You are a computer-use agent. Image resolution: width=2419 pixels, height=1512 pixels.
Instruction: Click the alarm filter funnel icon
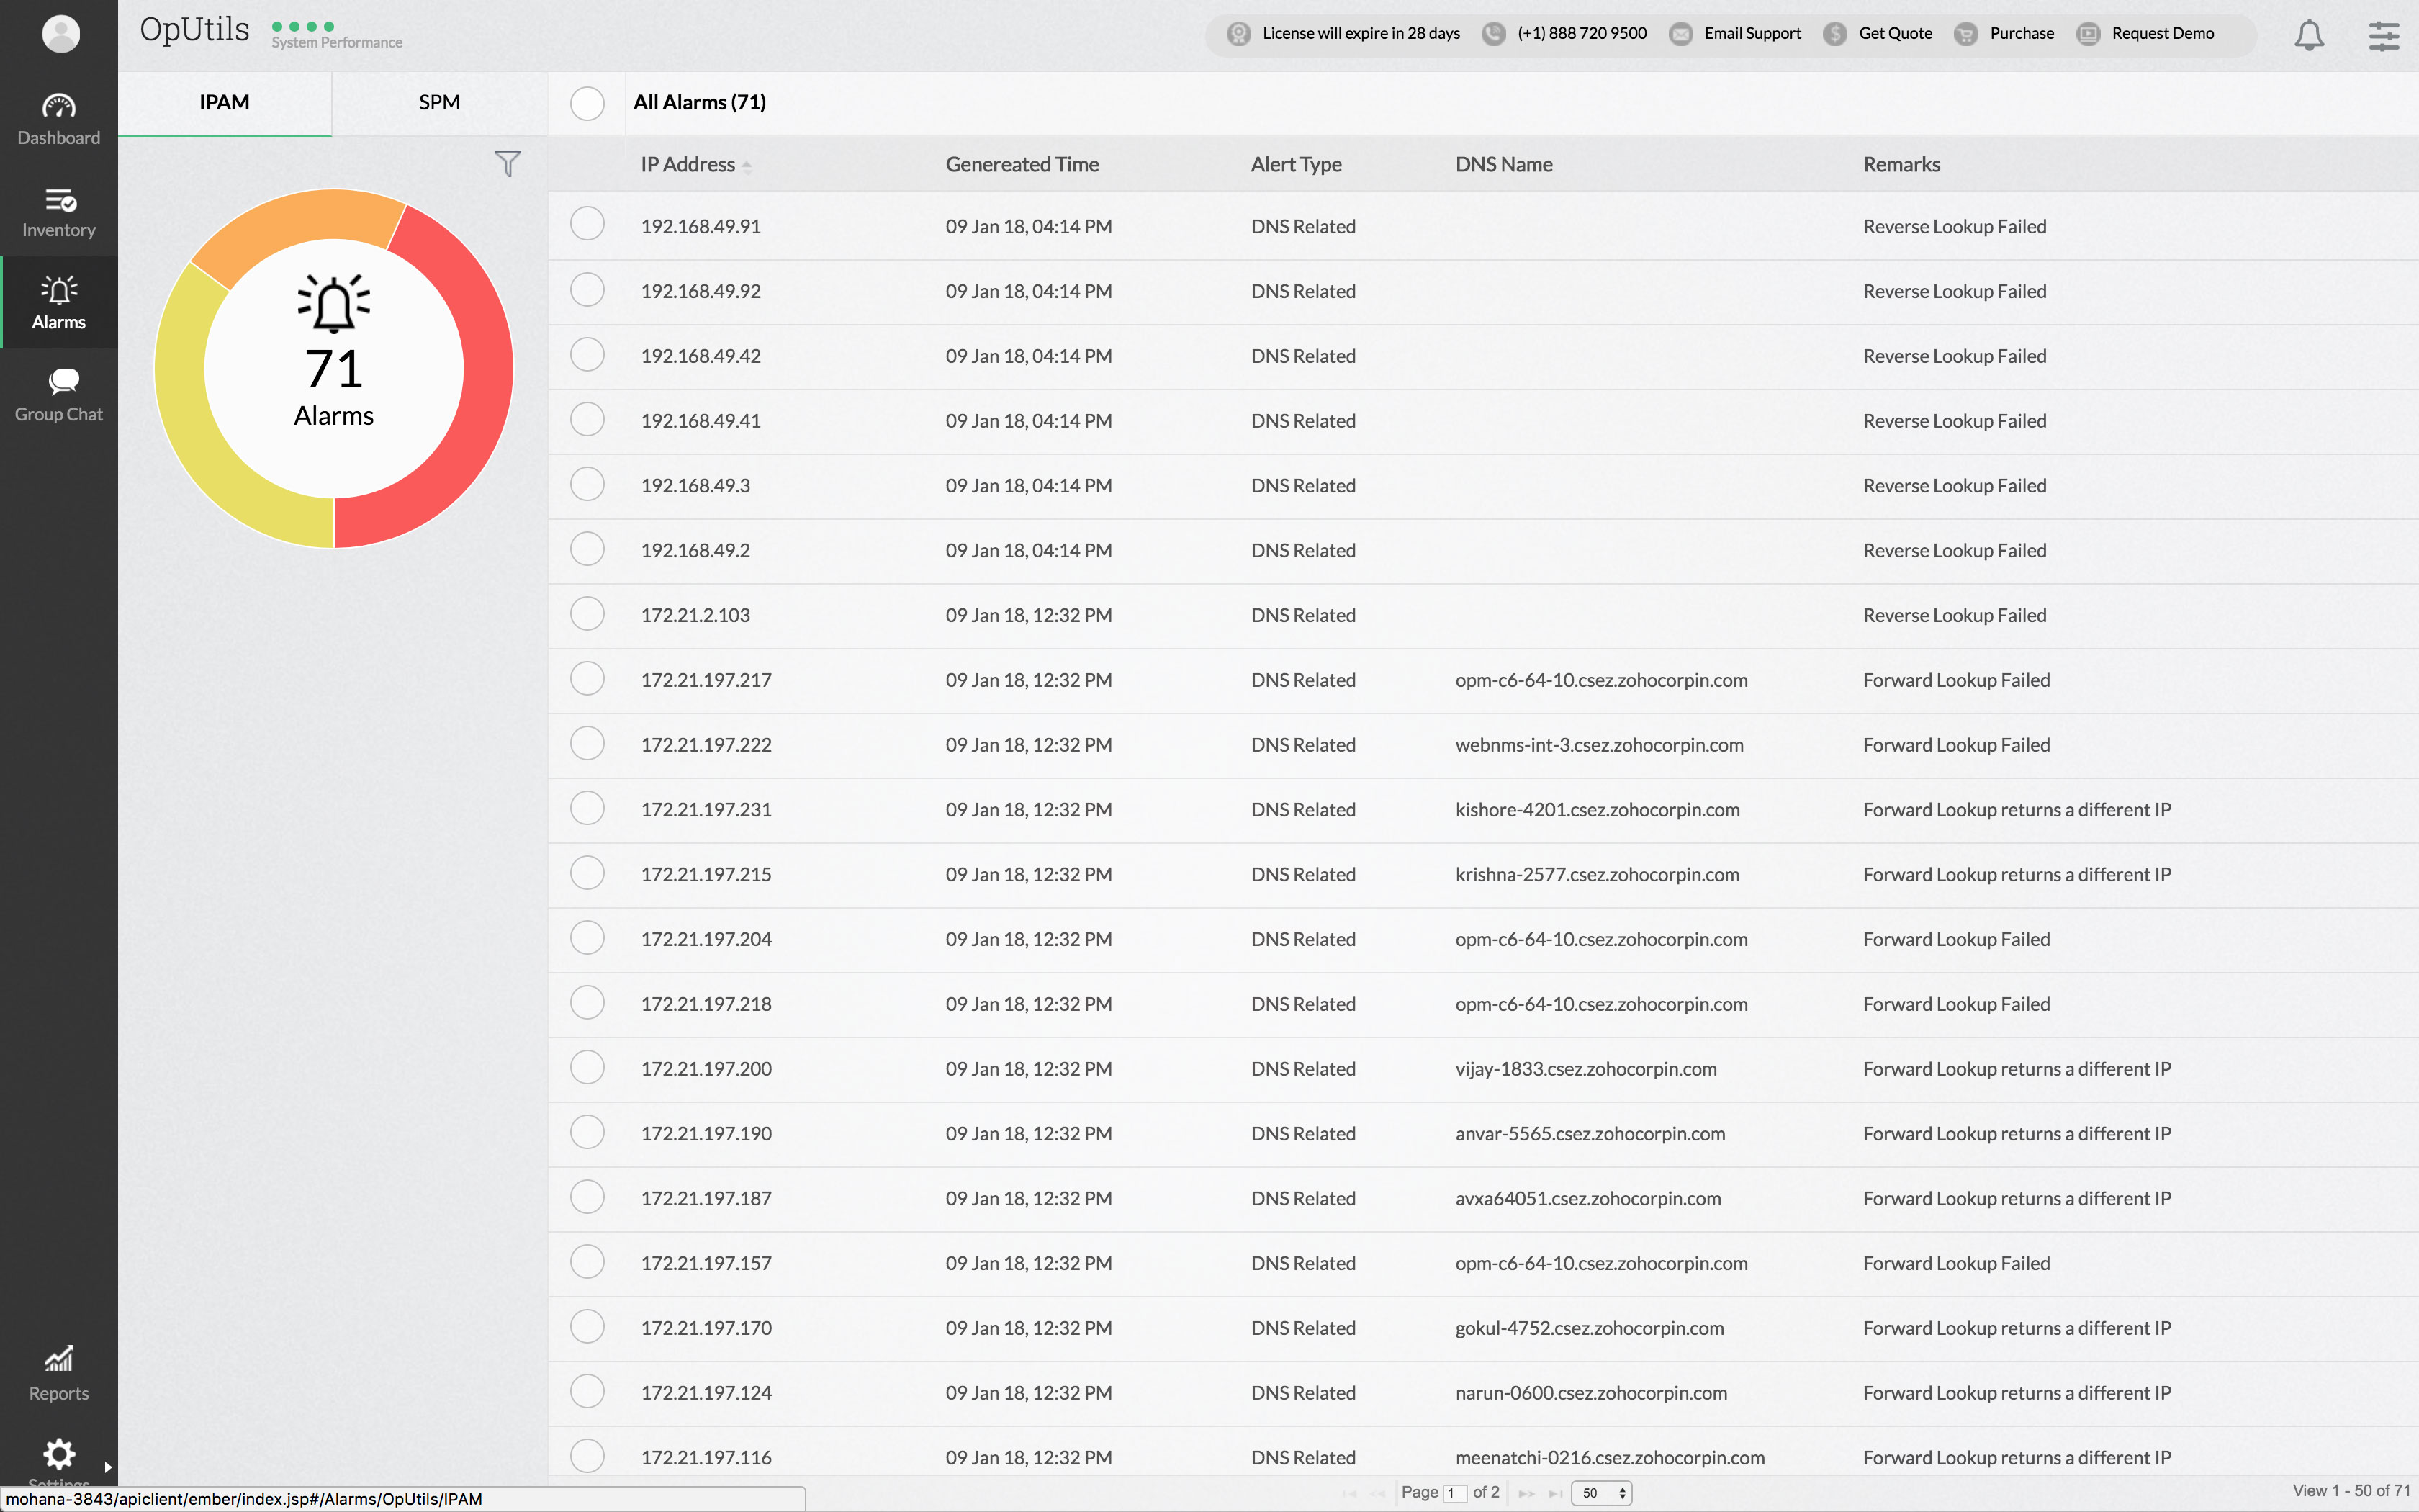click(508, 164)
